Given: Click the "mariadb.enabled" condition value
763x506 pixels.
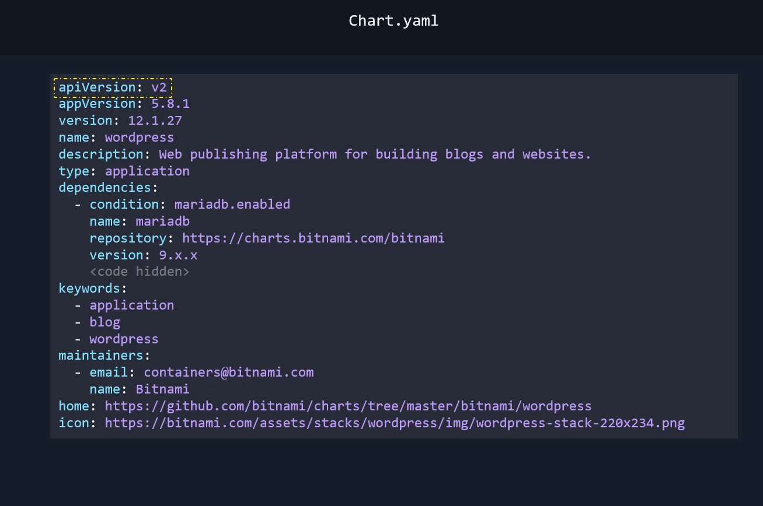Looking at the screenshot, I should coord(232,205).
